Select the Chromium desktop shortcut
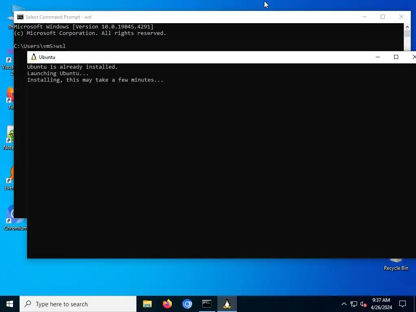The height and width of the screenshot is (312, 416). (x=15, y=218)
